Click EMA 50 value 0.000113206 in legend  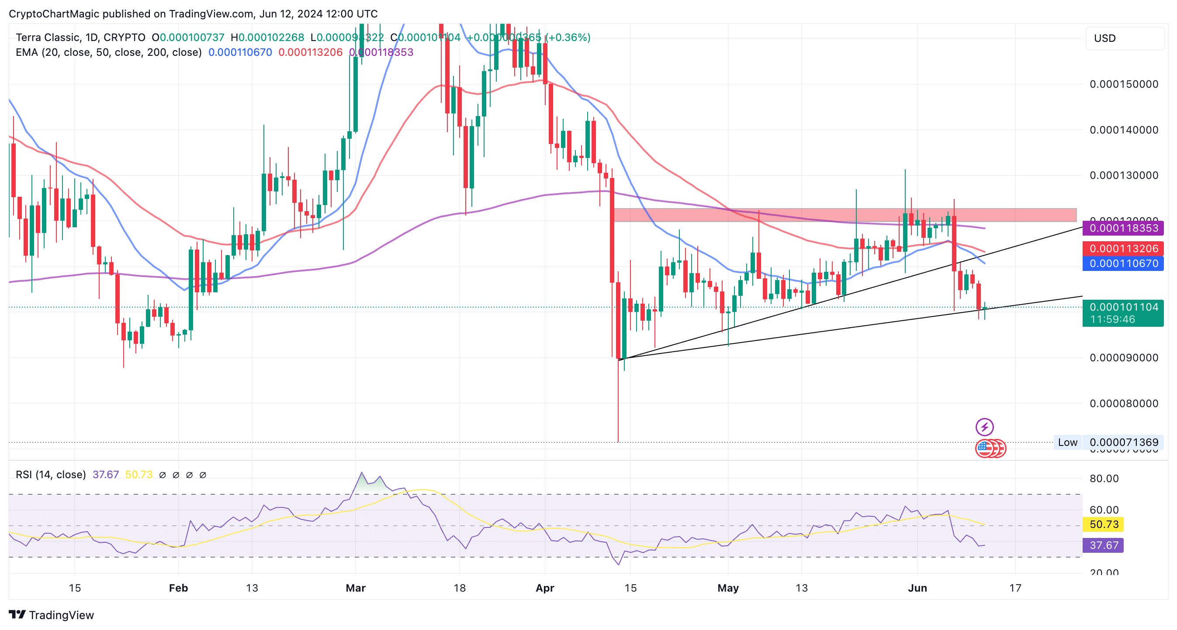[310, 52]
